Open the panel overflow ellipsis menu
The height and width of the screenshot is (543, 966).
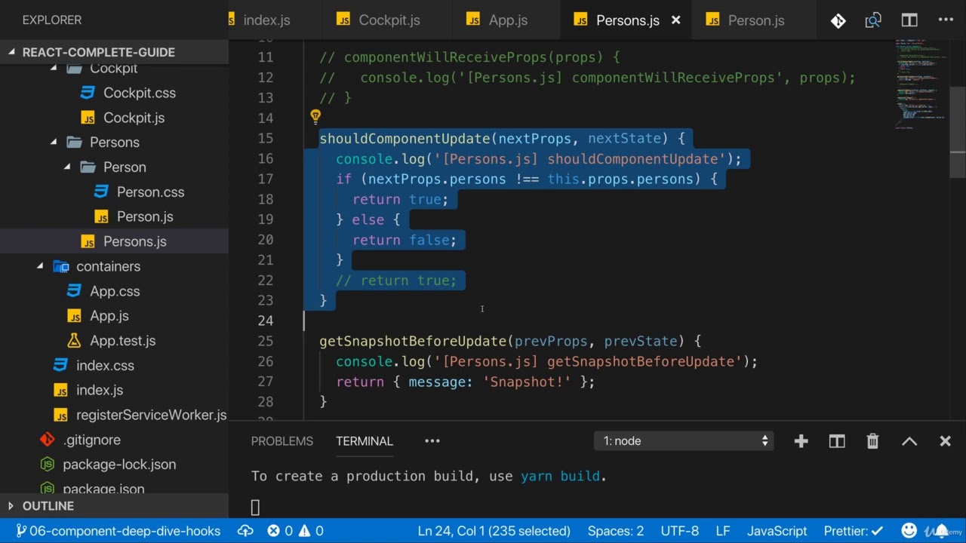pyautogui.click(x=432, y=441)
